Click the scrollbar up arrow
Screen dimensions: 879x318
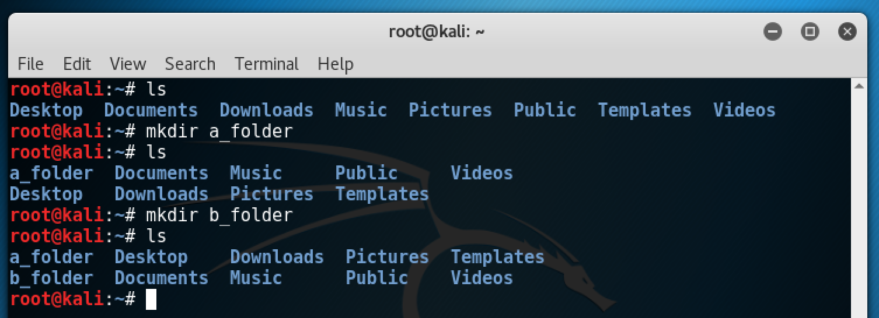[859, 86]
